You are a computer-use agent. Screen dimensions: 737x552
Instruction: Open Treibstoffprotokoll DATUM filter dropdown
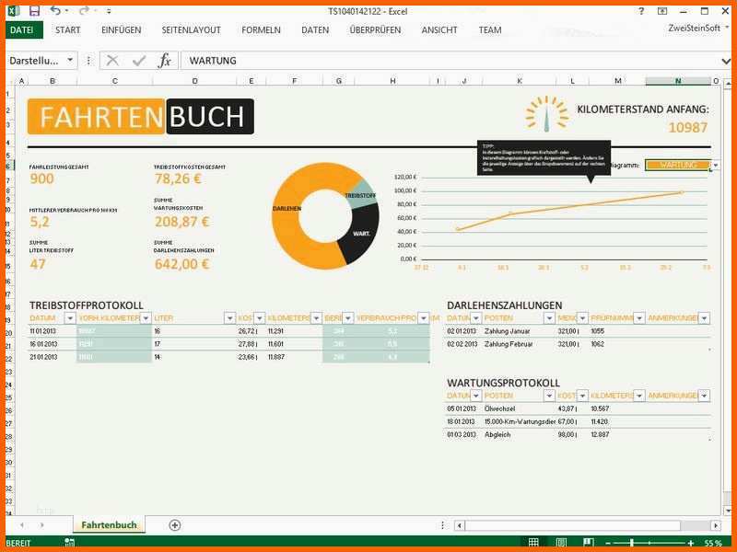pos(70,318)
